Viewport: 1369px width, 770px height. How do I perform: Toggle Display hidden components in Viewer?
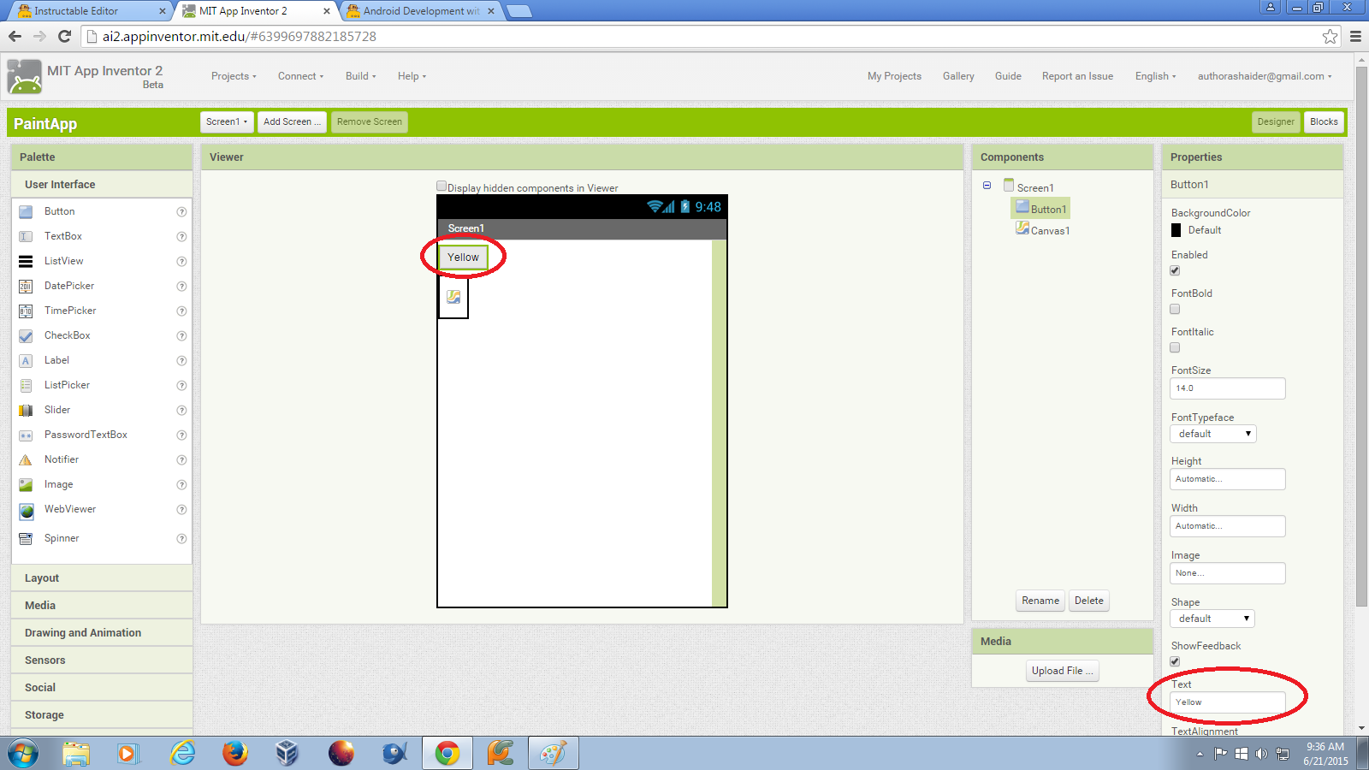[442, 186]
